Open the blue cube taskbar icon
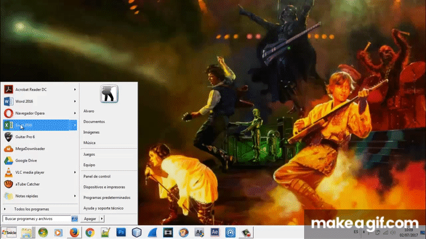Viewport: 426px width, 239px height. click(137, 232)
